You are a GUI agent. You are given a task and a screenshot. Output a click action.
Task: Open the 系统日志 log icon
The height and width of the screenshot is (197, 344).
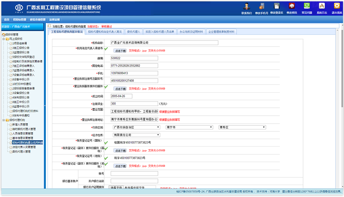click(322, 6)
